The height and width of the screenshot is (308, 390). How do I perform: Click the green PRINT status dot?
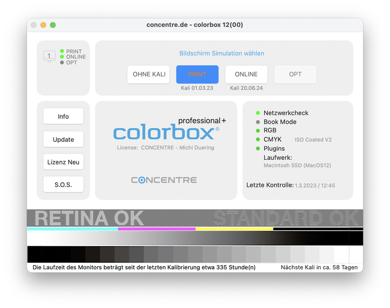62,51
